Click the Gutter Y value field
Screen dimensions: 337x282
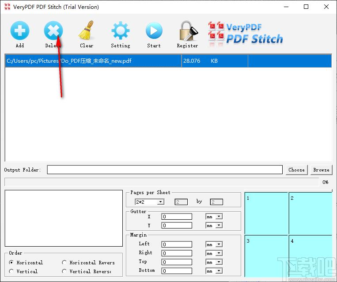click(x=177, y=225)
